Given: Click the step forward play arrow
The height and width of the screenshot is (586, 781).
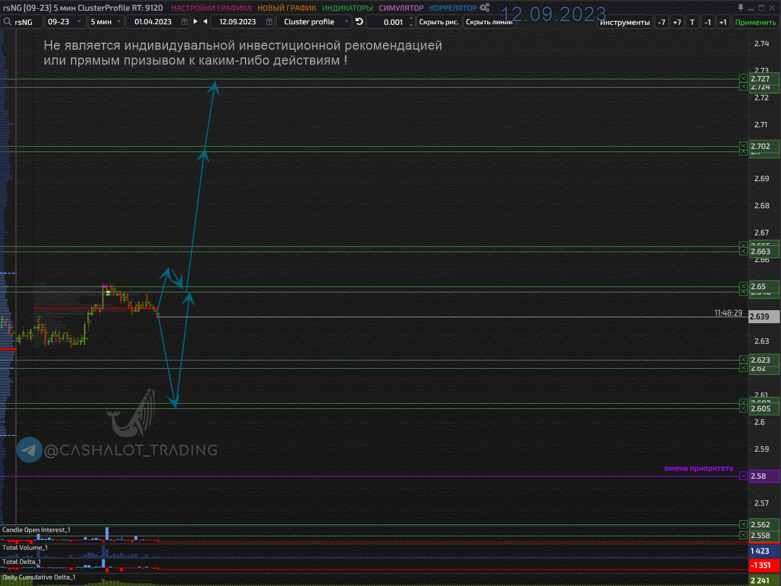Looking at the screenshot, I should tap(196, 21).
